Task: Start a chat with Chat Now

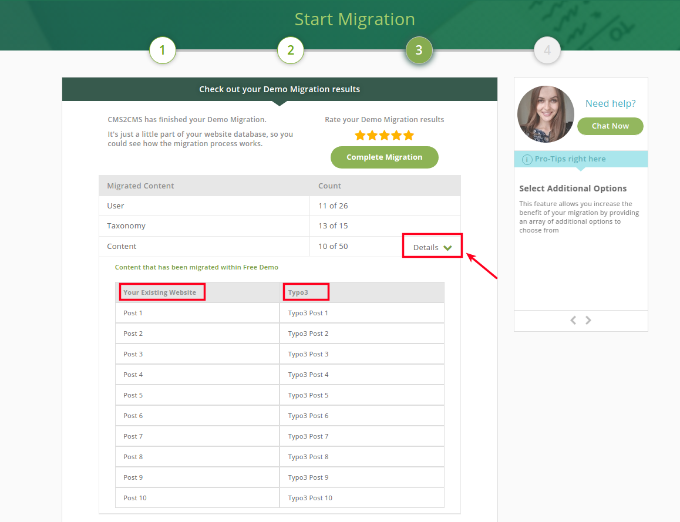Action: [610, 126]
